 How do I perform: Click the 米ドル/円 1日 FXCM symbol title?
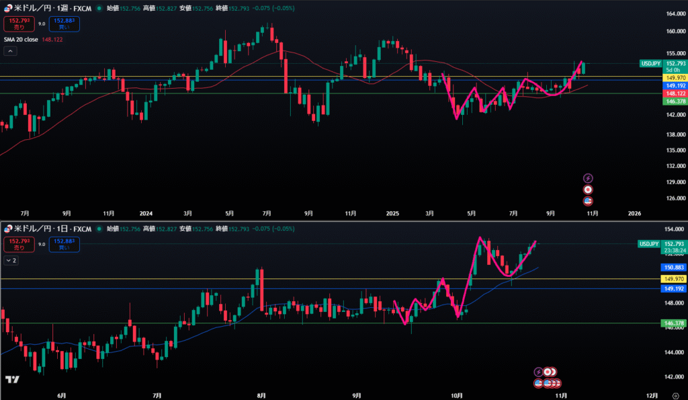coord(54,229)
